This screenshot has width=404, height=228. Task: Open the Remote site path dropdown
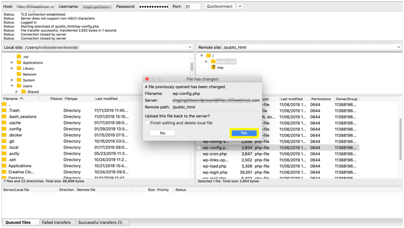coord(398,47)
